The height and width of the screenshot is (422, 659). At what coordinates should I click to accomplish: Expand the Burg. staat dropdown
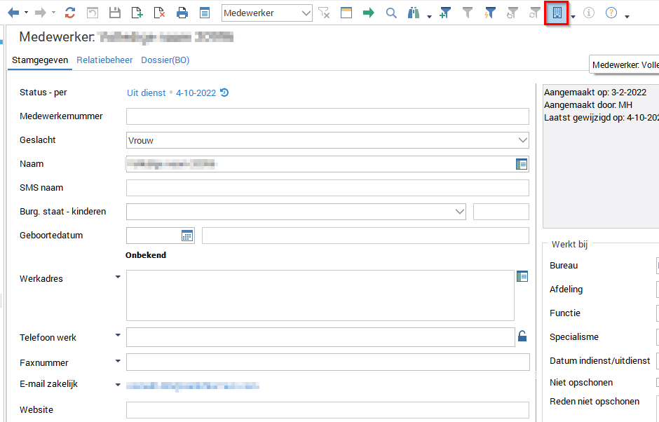pyautogui.click(x=460, y=212)
